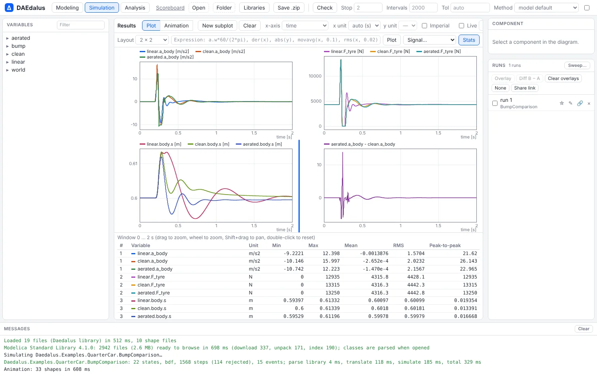
Task: Select the Plot results tab
Action: pyautogui.click(x=151, y=25)
